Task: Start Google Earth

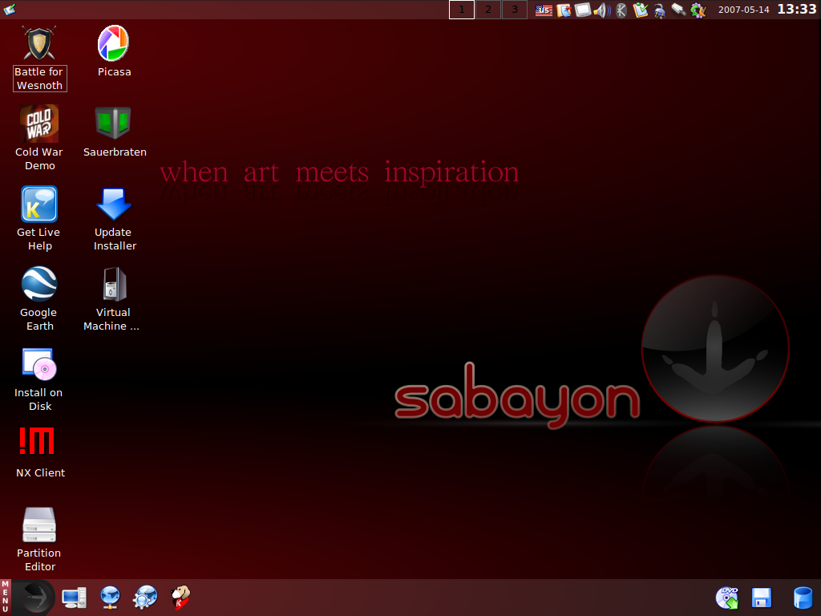Action: (x=38, y=282)
